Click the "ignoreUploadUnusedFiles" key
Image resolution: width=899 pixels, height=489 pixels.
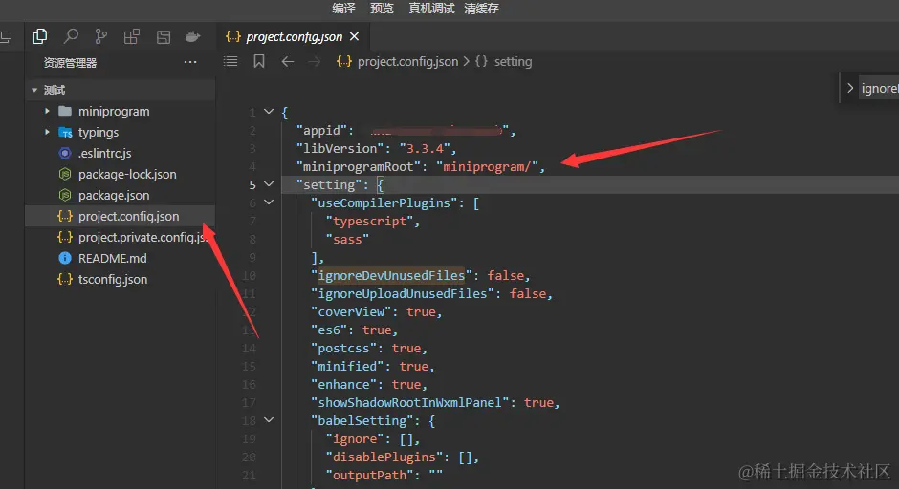(x=403, y=294)
